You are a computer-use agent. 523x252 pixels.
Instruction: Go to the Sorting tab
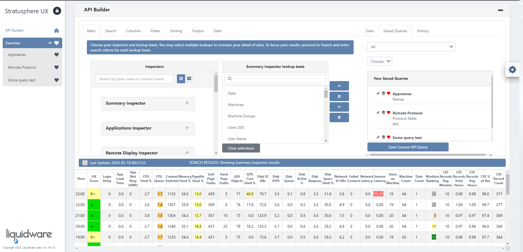[176, 31]
